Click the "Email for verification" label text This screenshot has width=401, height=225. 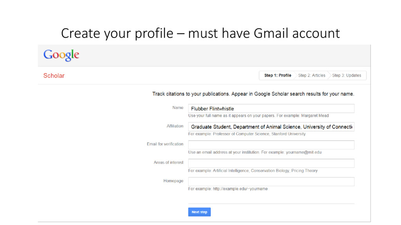tap(165, 144)
